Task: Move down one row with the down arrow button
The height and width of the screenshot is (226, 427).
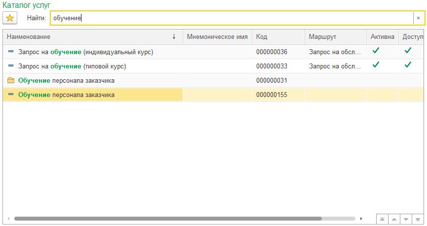Action: 406,219
